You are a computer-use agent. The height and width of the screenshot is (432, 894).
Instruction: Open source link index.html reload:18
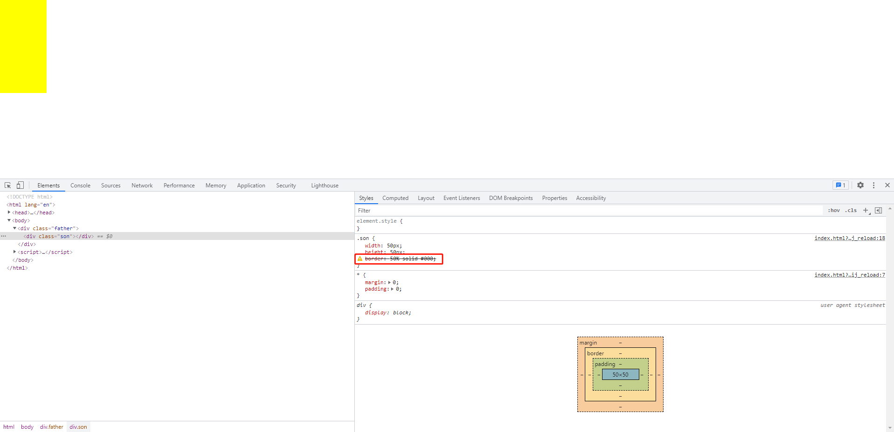point(849,238)
